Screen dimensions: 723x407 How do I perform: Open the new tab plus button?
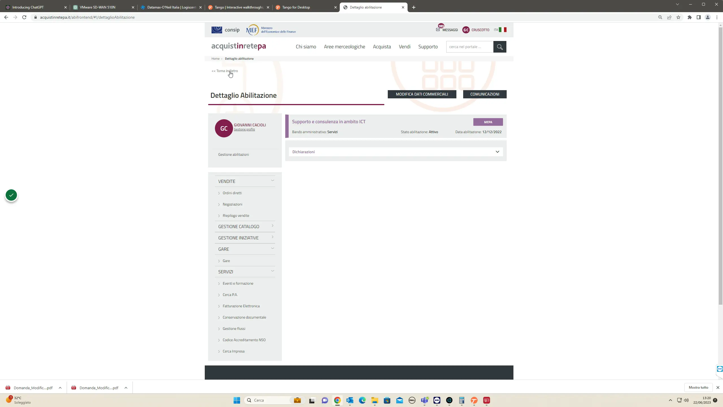pyautogui.click(x=414, y=7)
